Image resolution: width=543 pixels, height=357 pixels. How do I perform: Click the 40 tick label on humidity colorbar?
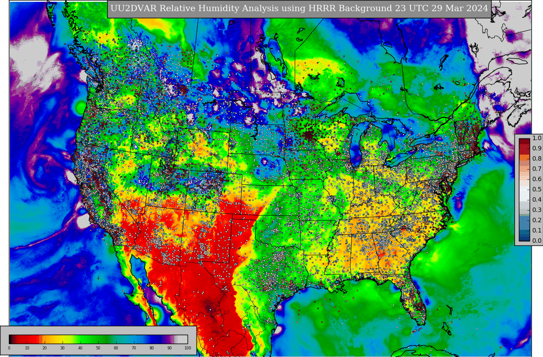(x=80, y=348)
